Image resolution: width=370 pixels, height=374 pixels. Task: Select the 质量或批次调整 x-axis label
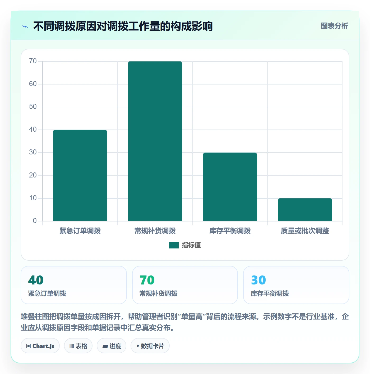[x=305, y=231]
